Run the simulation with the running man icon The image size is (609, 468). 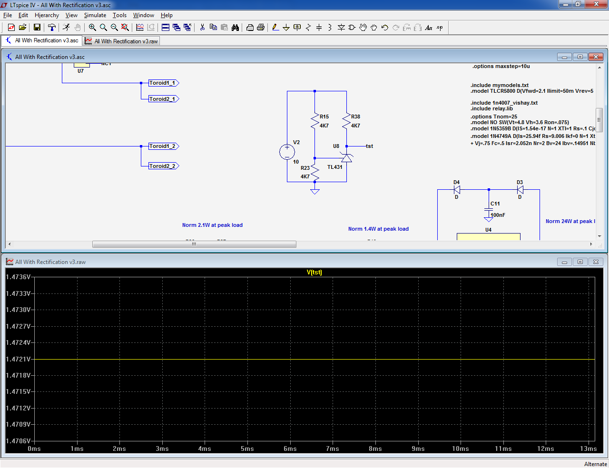click(66, 28)
